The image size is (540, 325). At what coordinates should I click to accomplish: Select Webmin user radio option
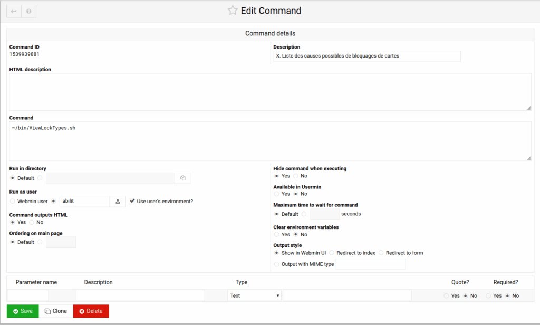[13, 201]
